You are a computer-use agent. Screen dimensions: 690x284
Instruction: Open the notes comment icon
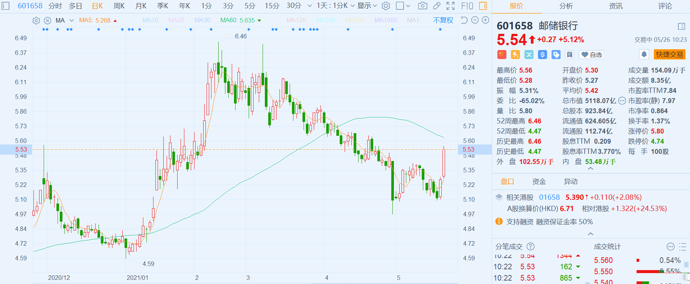click(570, 55)
